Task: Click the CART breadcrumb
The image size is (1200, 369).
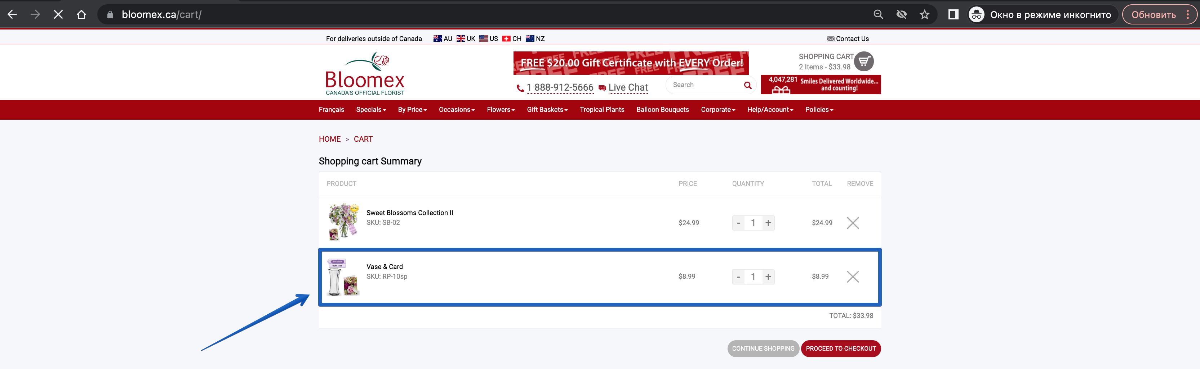Action: point(363,139)
